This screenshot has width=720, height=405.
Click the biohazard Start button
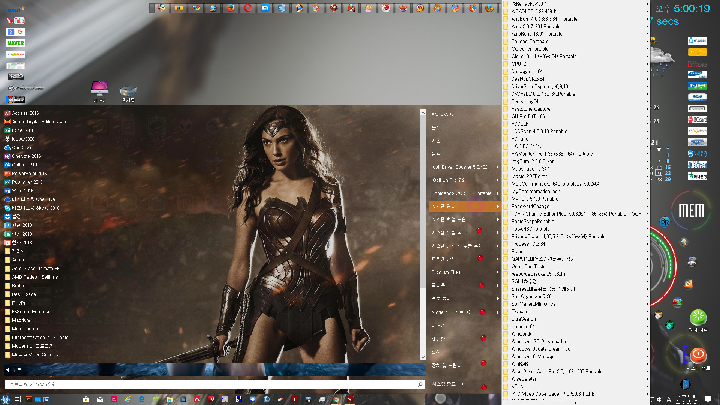point(6,399)
